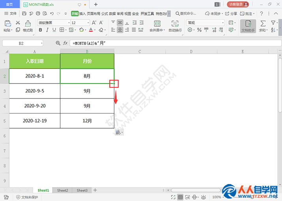Switch to the 公式 tab

105,13
